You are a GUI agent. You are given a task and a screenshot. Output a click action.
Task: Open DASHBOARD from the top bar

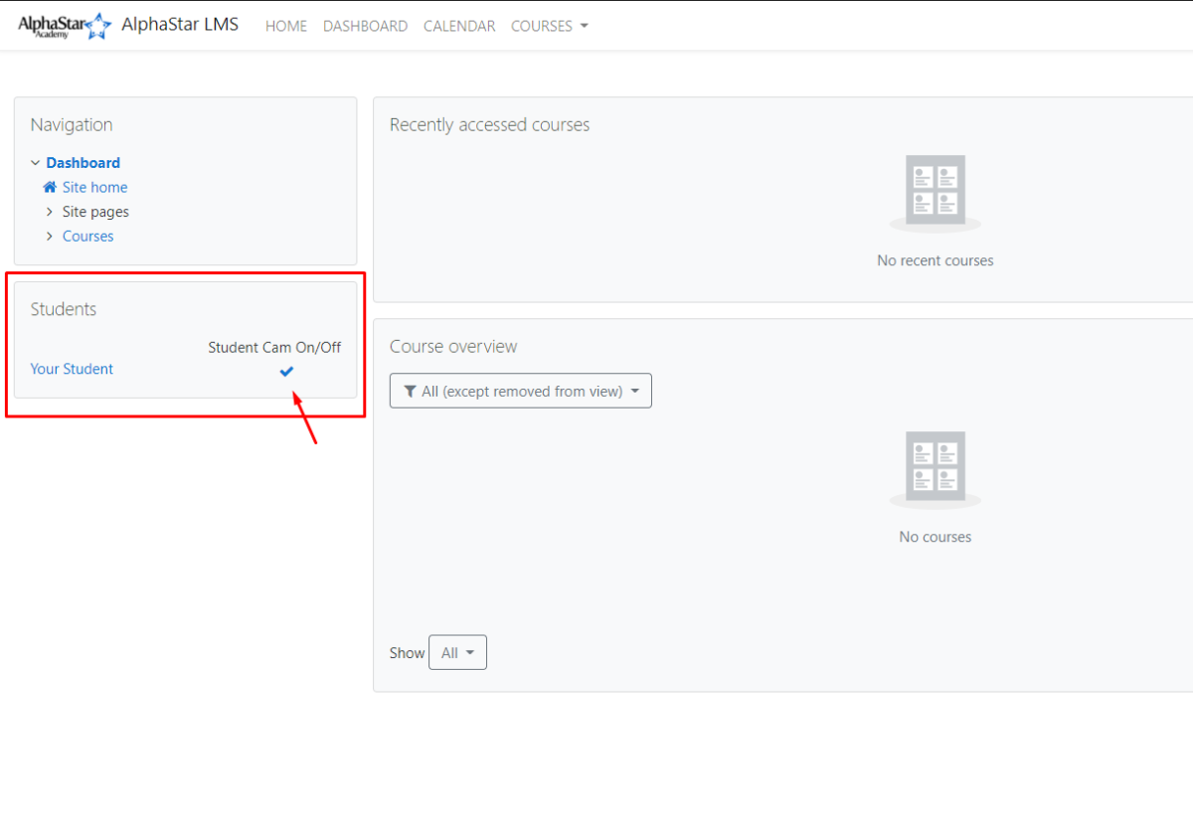[365, 26]
